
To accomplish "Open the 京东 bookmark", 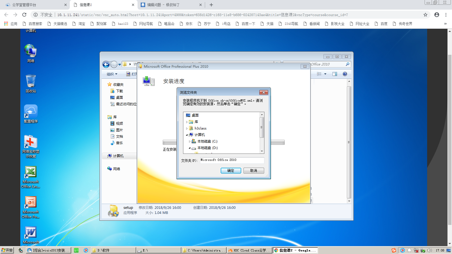I will click(x=186, y=24).
